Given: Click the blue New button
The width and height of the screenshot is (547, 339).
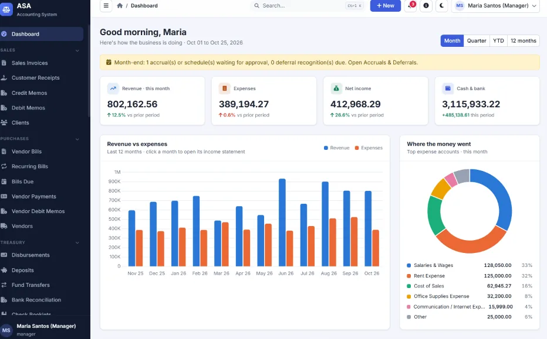Looking at the screenshot, I should [386, 6].
